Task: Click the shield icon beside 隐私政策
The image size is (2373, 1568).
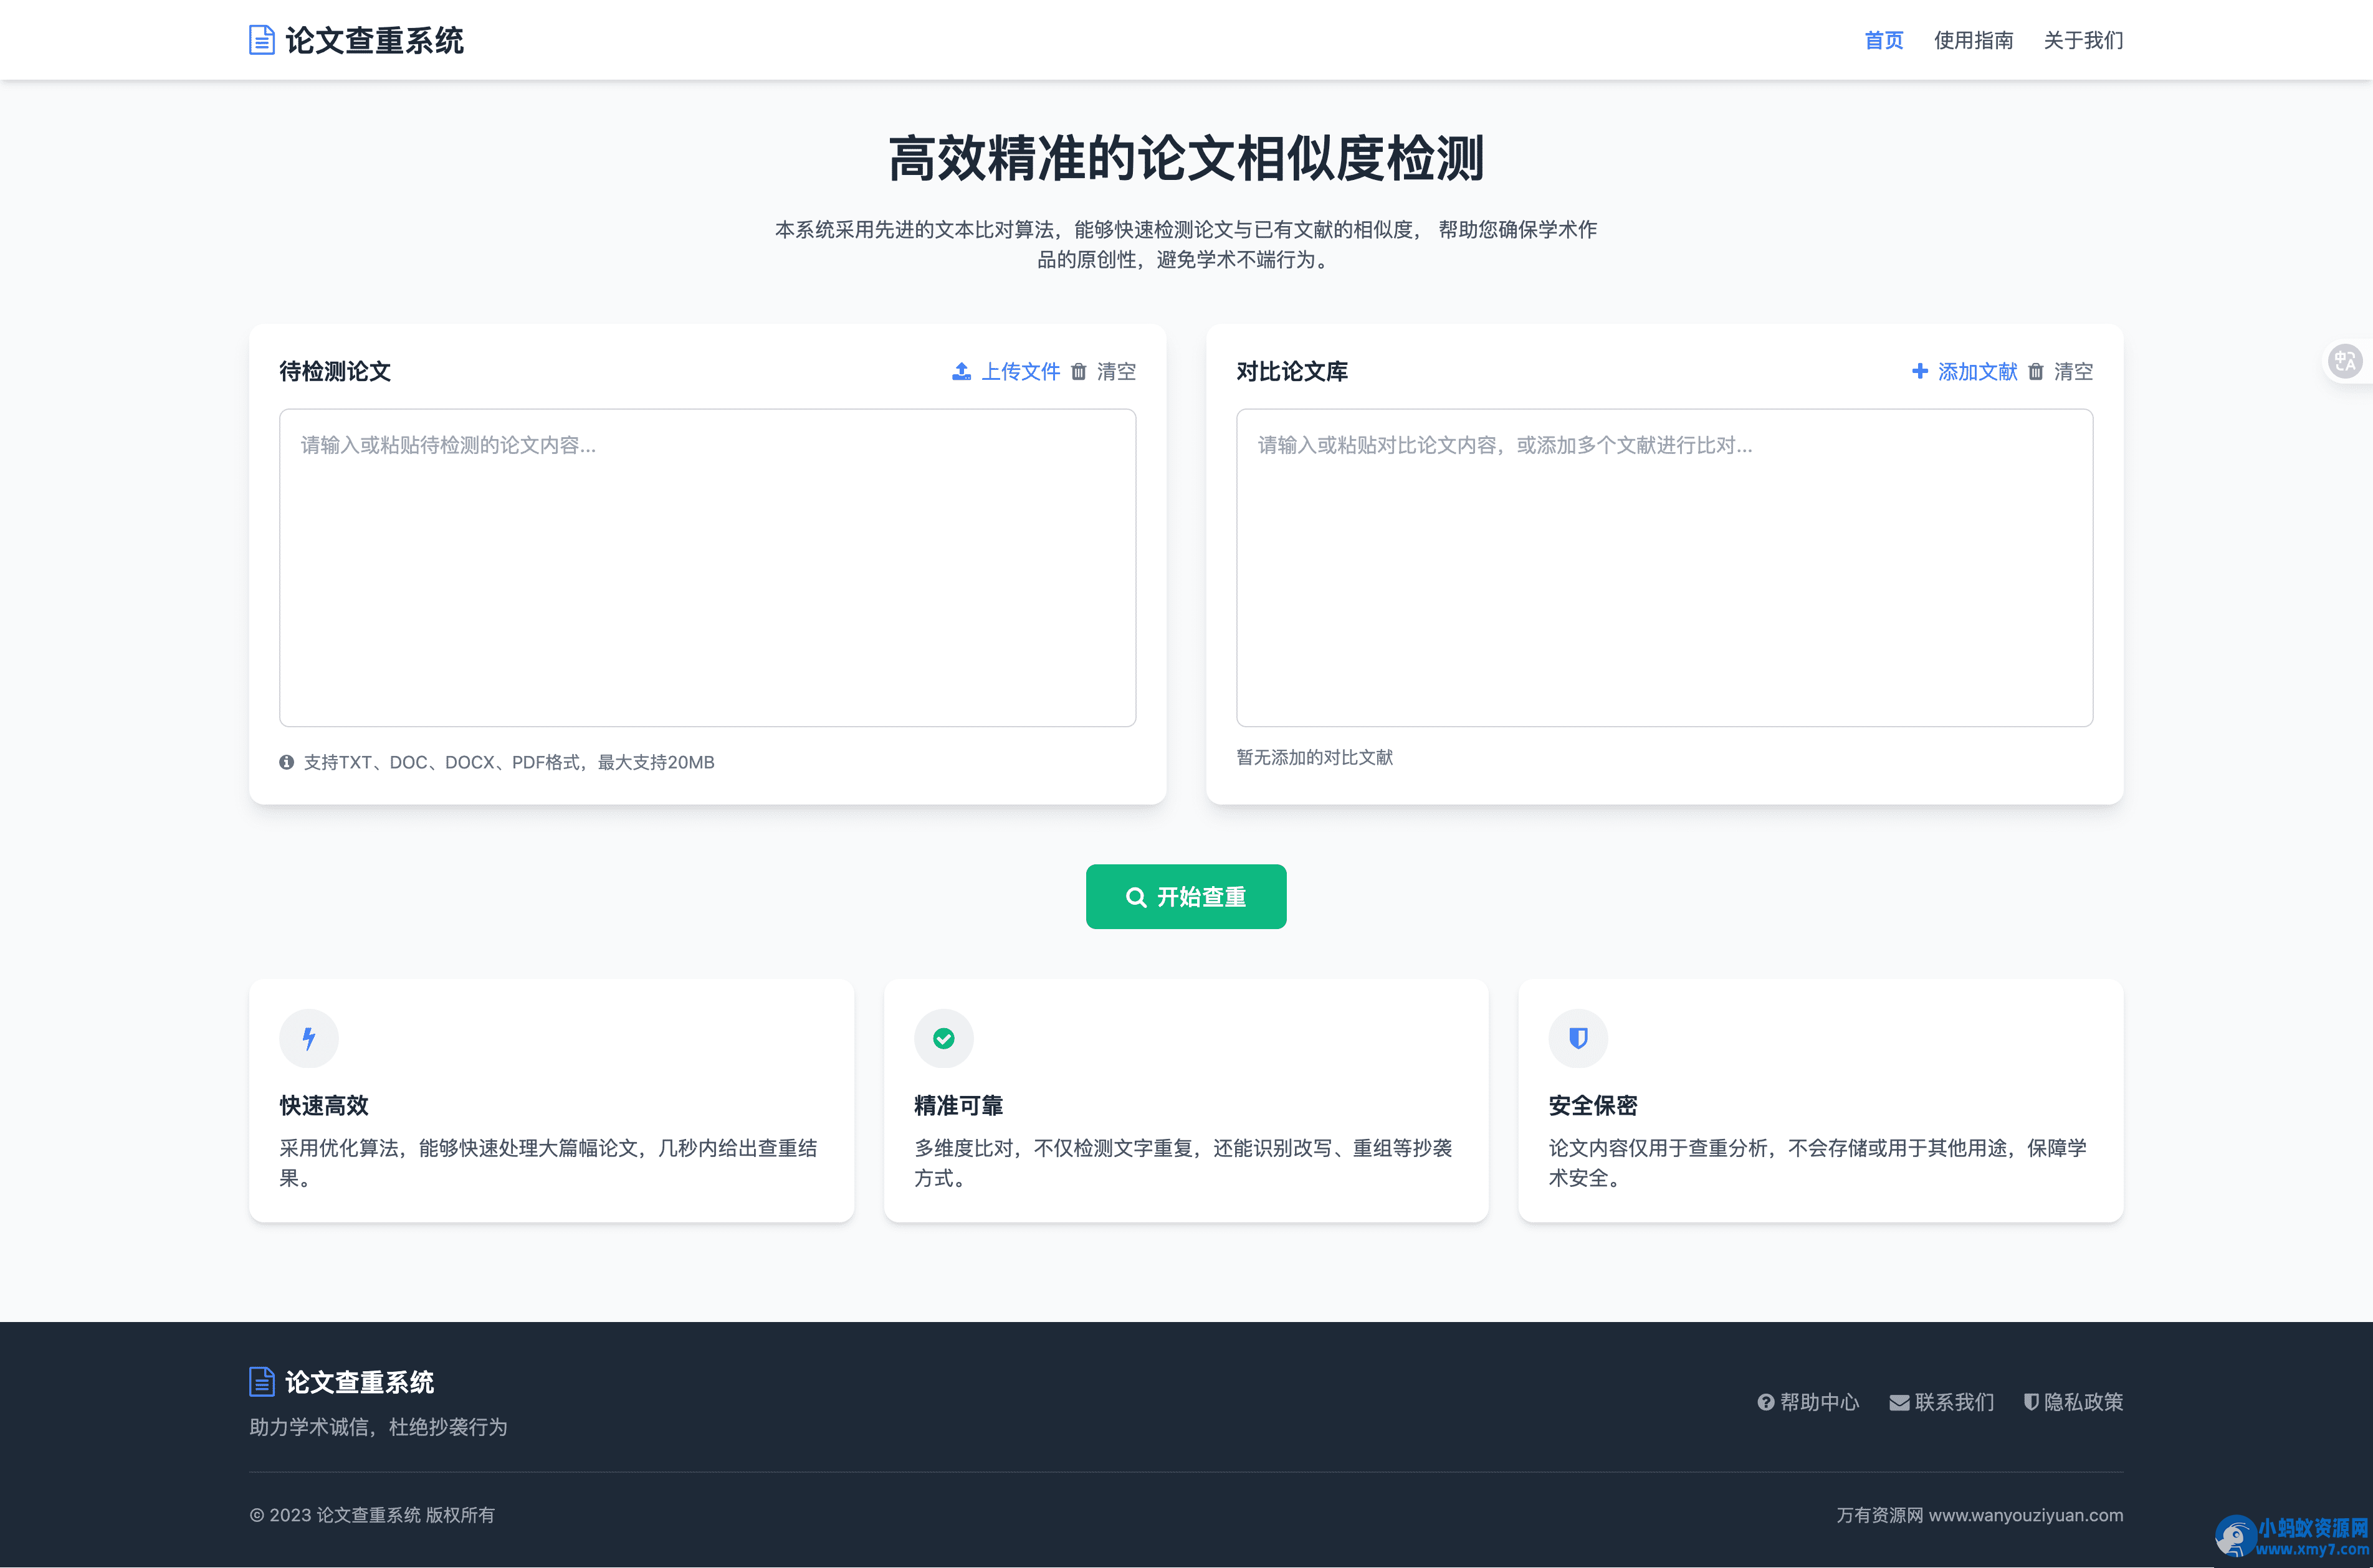Action: click(x=2031, y=1402)
